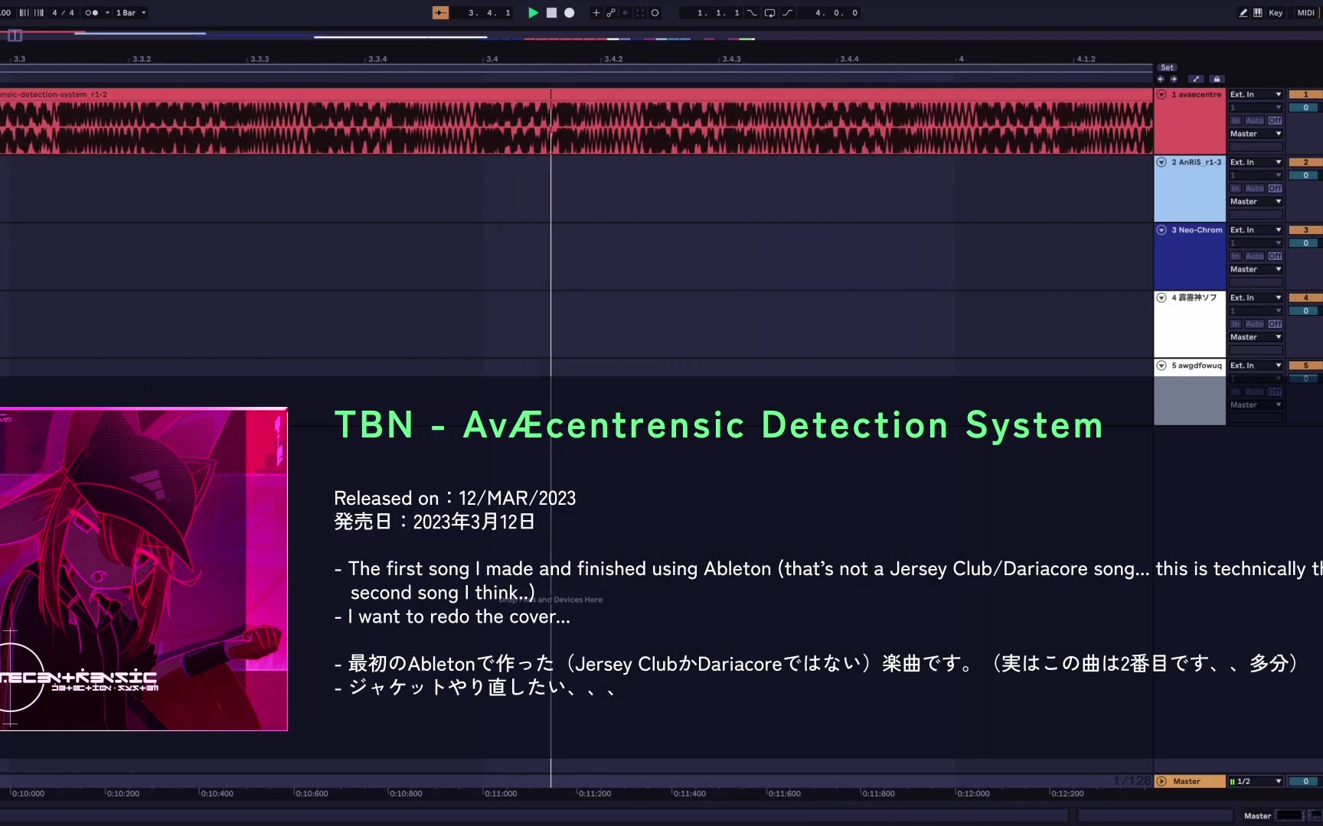Toggle track 3 activator button numbered 3

tap(1305, 230)
